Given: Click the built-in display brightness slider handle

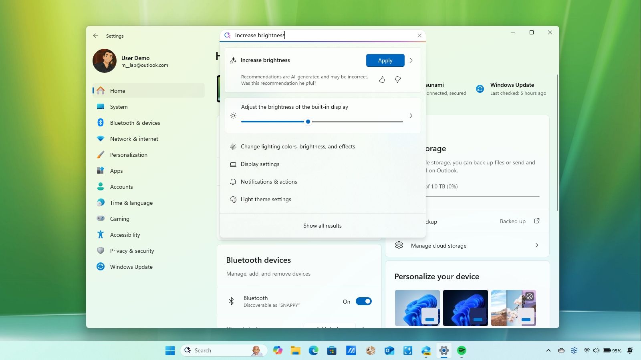Looking at the screenshot, I should [308, 122].
